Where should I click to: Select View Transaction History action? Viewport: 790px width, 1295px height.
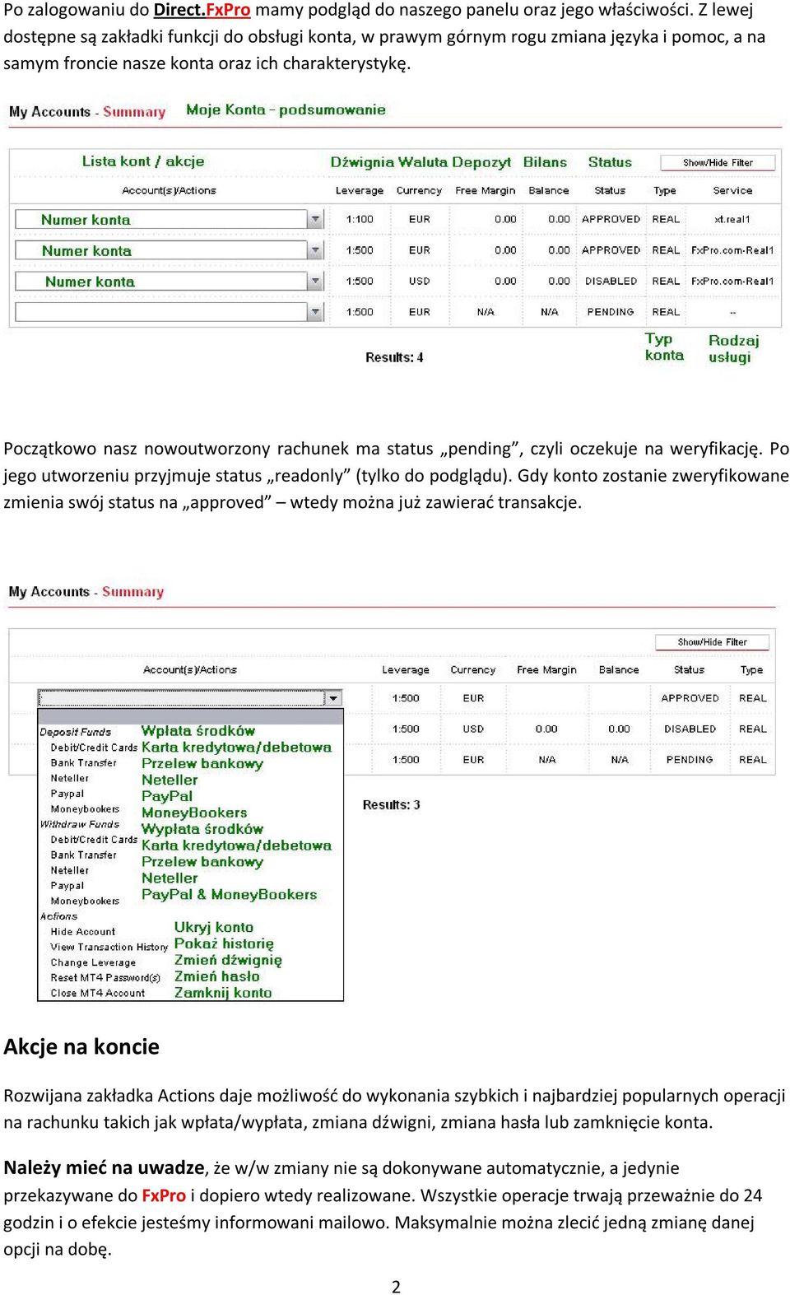[109, 948]
